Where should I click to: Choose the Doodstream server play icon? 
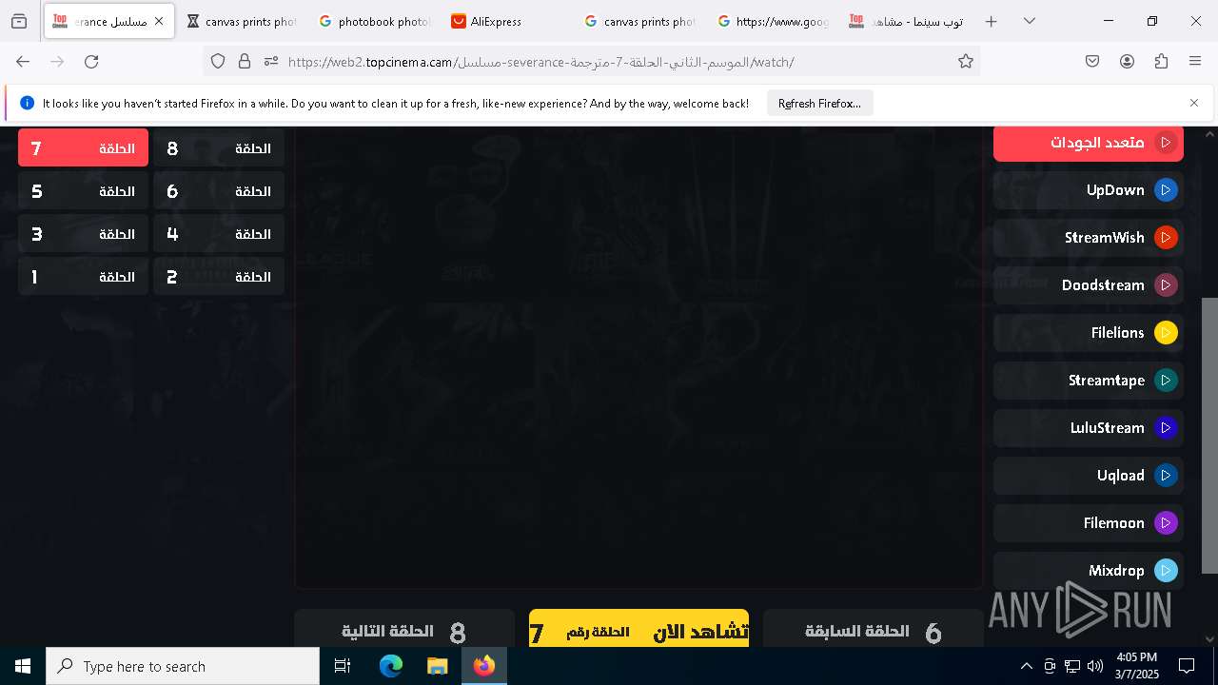pos(1166,285)
